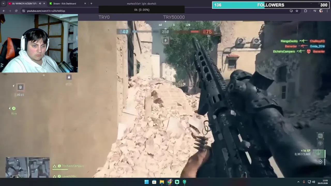
Task: Open Google Chrome from the taskbar
Action: coord(169,182)
